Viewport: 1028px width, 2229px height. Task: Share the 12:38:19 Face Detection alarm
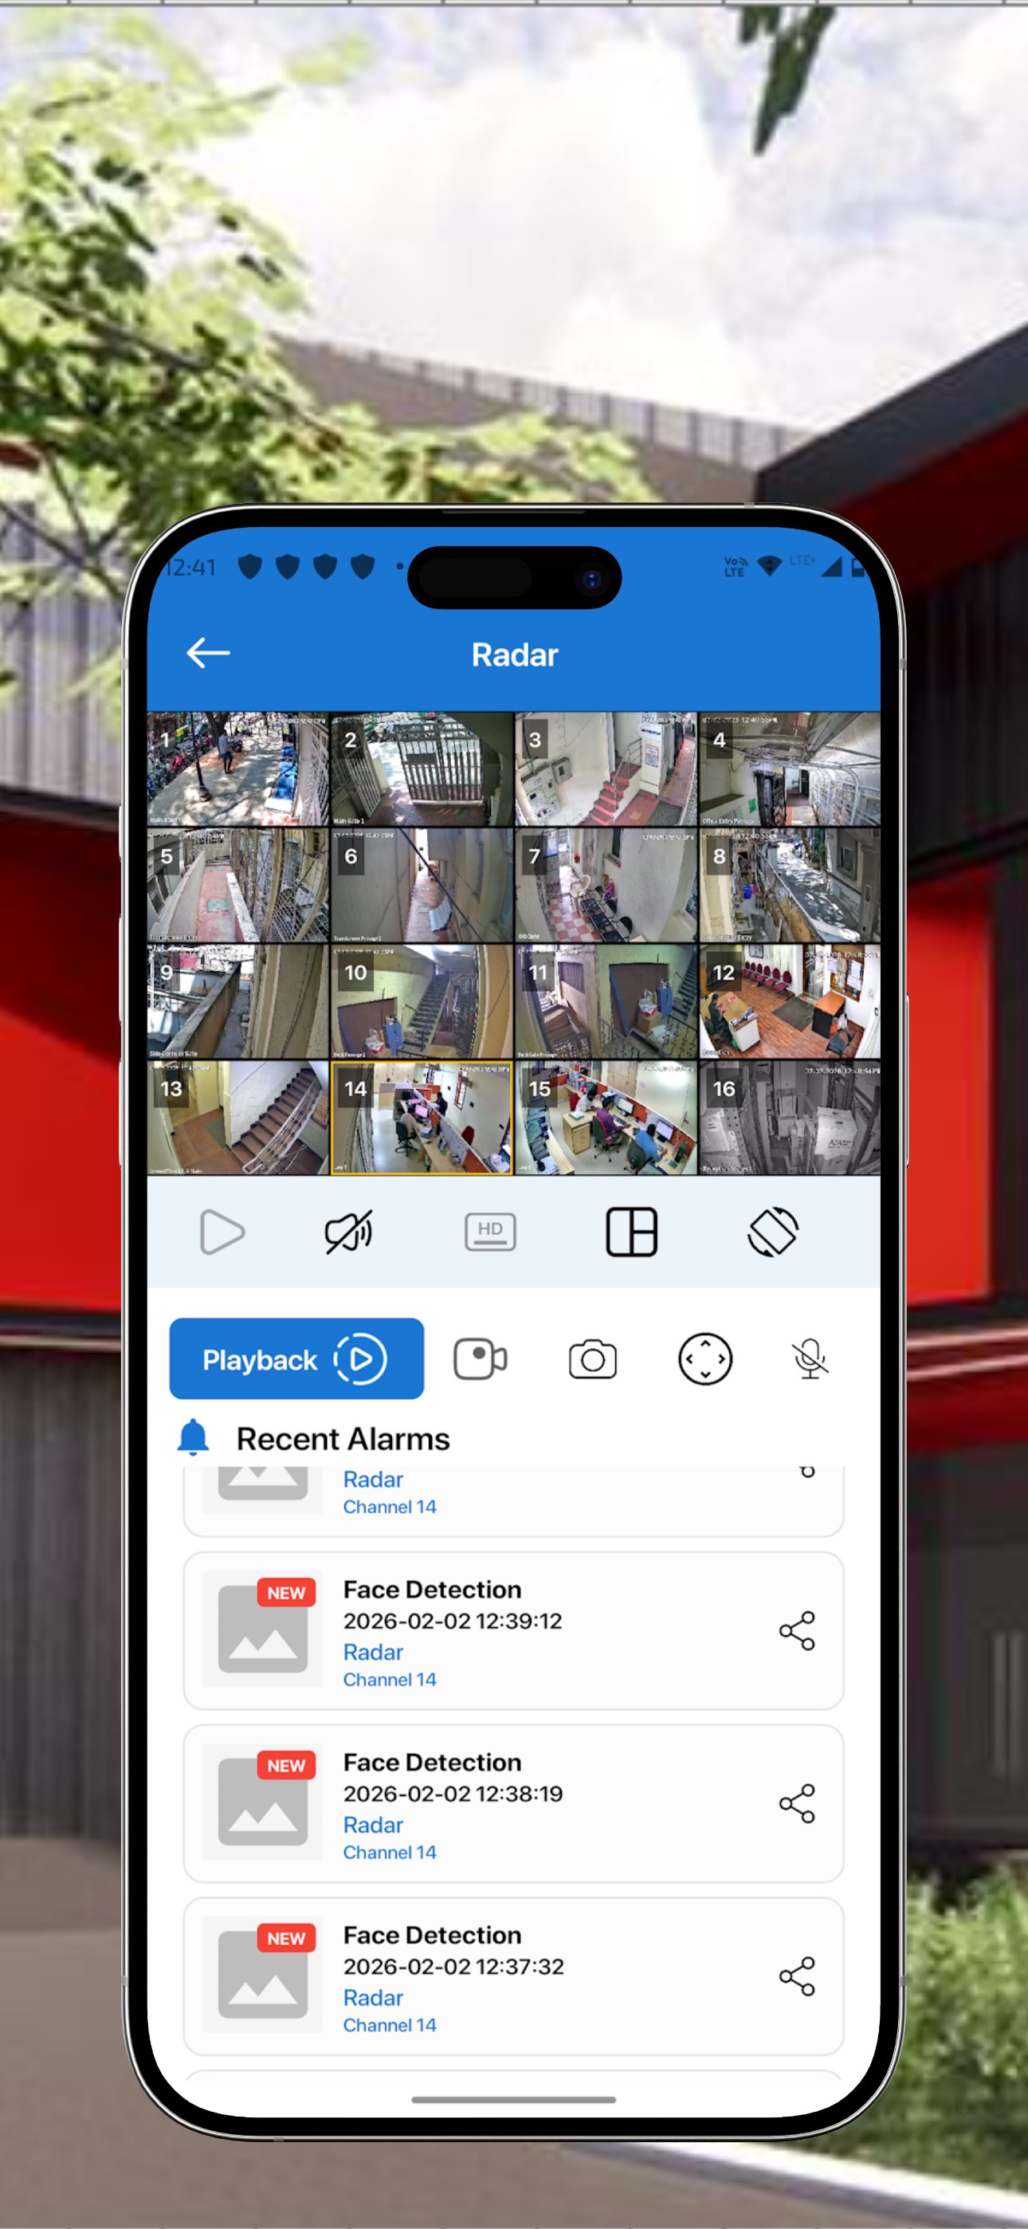796,1803
